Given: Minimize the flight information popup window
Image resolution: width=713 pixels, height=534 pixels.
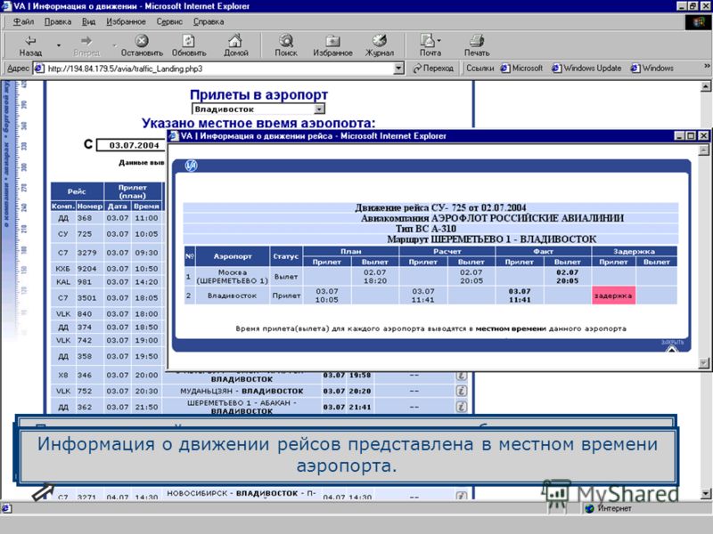Looking at the screenshot, I should point(679,136).
